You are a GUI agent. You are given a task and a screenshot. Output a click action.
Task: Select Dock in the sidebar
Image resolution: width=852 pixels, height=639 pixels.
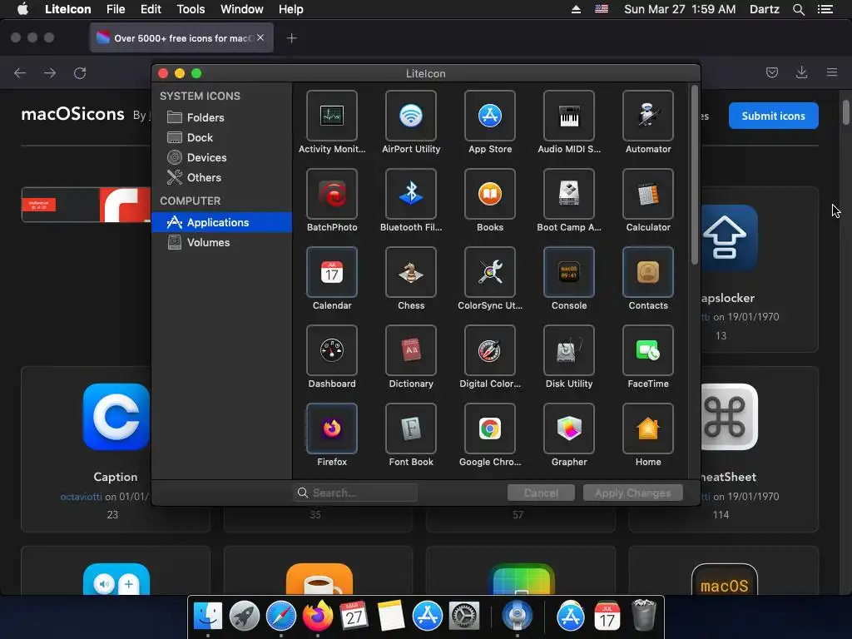(221, 137)
